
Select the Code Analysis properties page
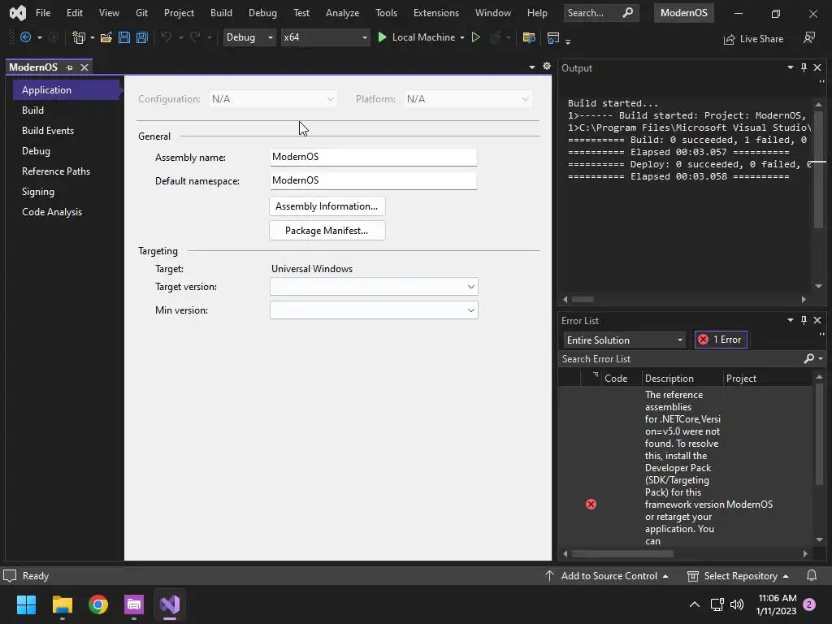click(x=52, y=212)
